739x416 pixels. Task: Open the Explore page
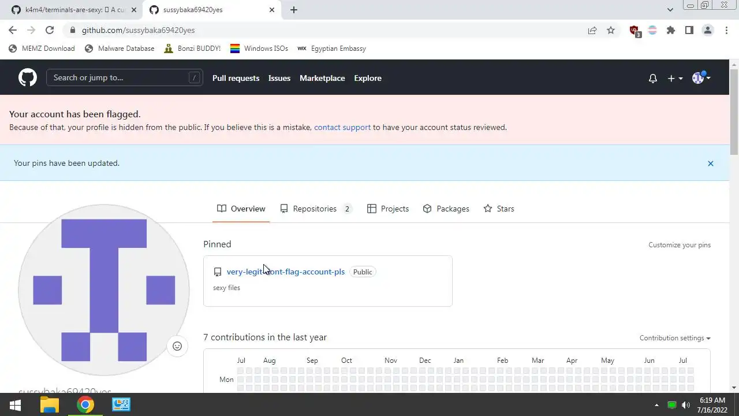pyautogui.click(x=368, y=78)
